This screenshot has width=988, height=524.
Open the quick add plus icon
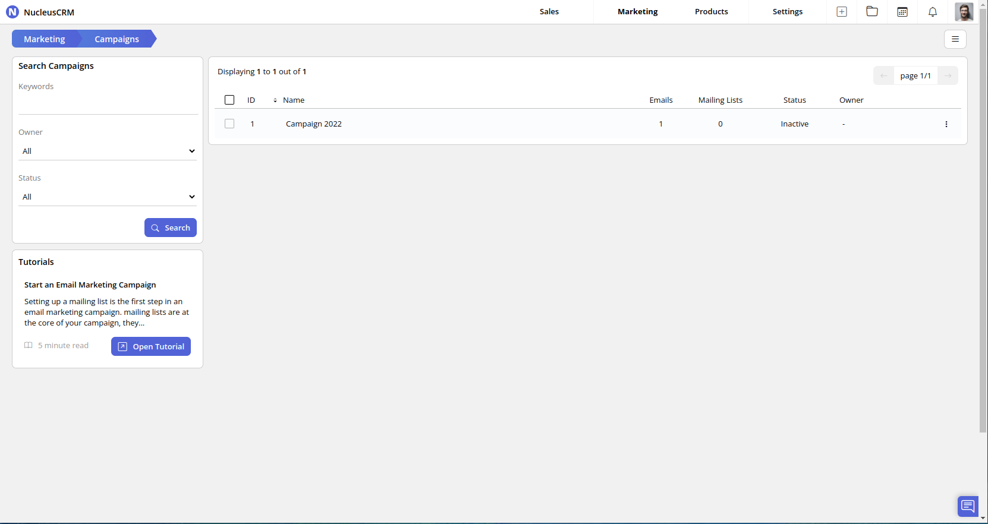(x=842, y=12)
